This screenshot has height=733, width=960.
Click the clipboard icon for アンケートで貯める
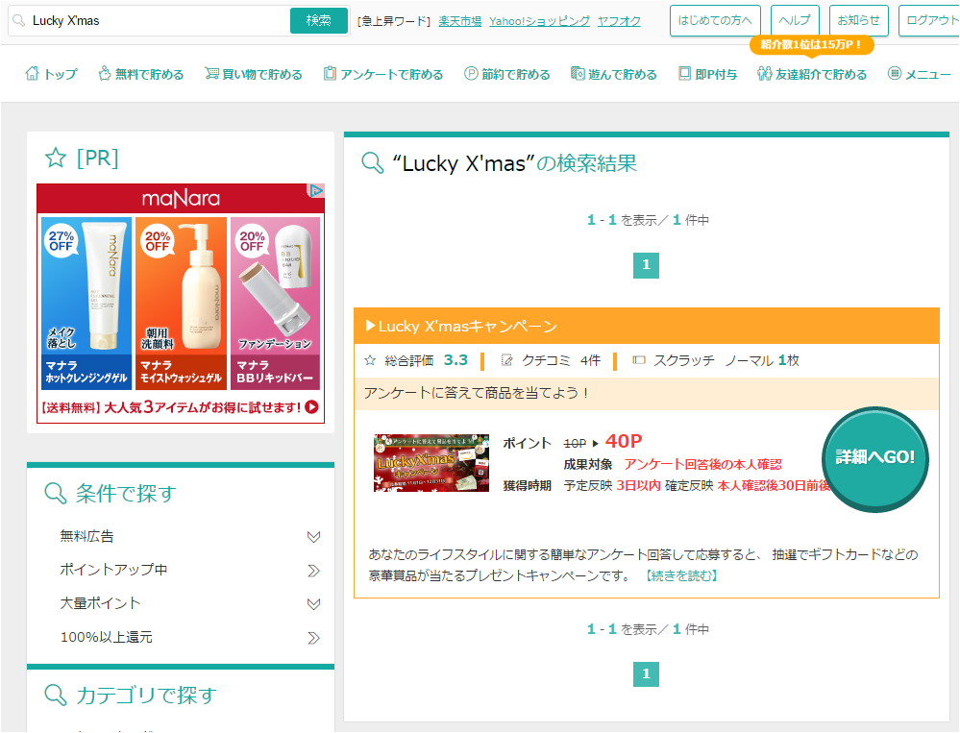coord(330,73)
